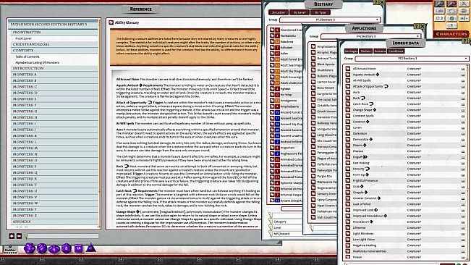471x265 pixels.
Task: Roll the purple d12 die
Action: (x=42, y=248)
